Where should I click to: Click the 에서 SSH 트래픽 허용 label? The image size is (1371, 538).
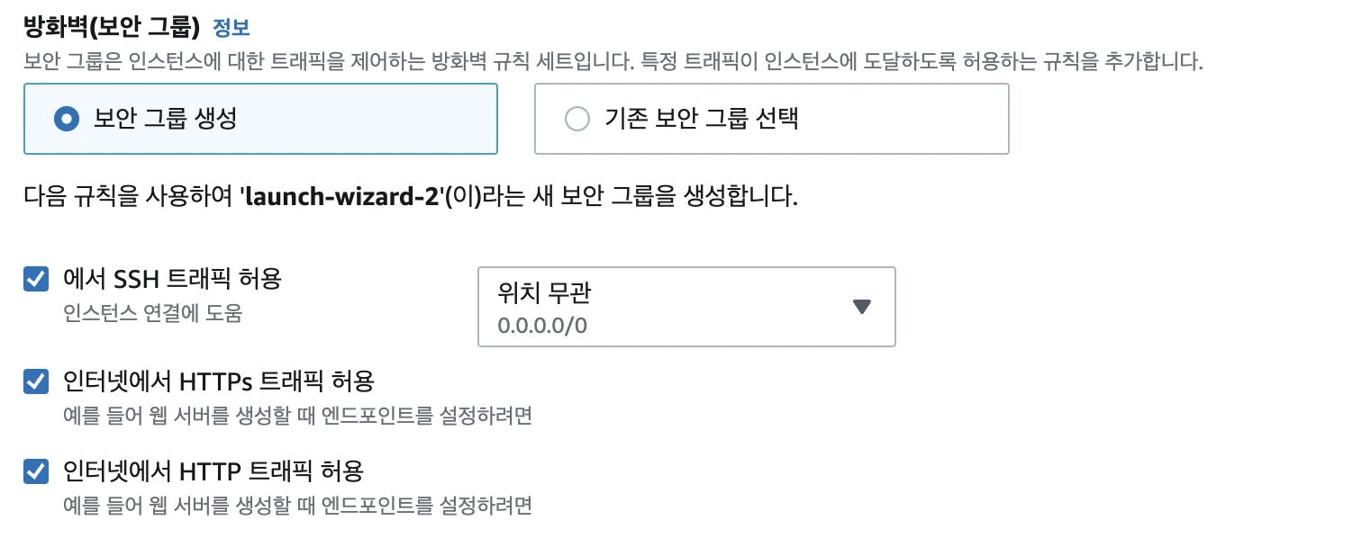click(172, 279)
